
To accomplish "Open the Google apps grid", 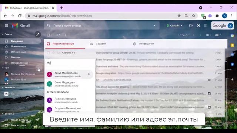I will [206, 25].
